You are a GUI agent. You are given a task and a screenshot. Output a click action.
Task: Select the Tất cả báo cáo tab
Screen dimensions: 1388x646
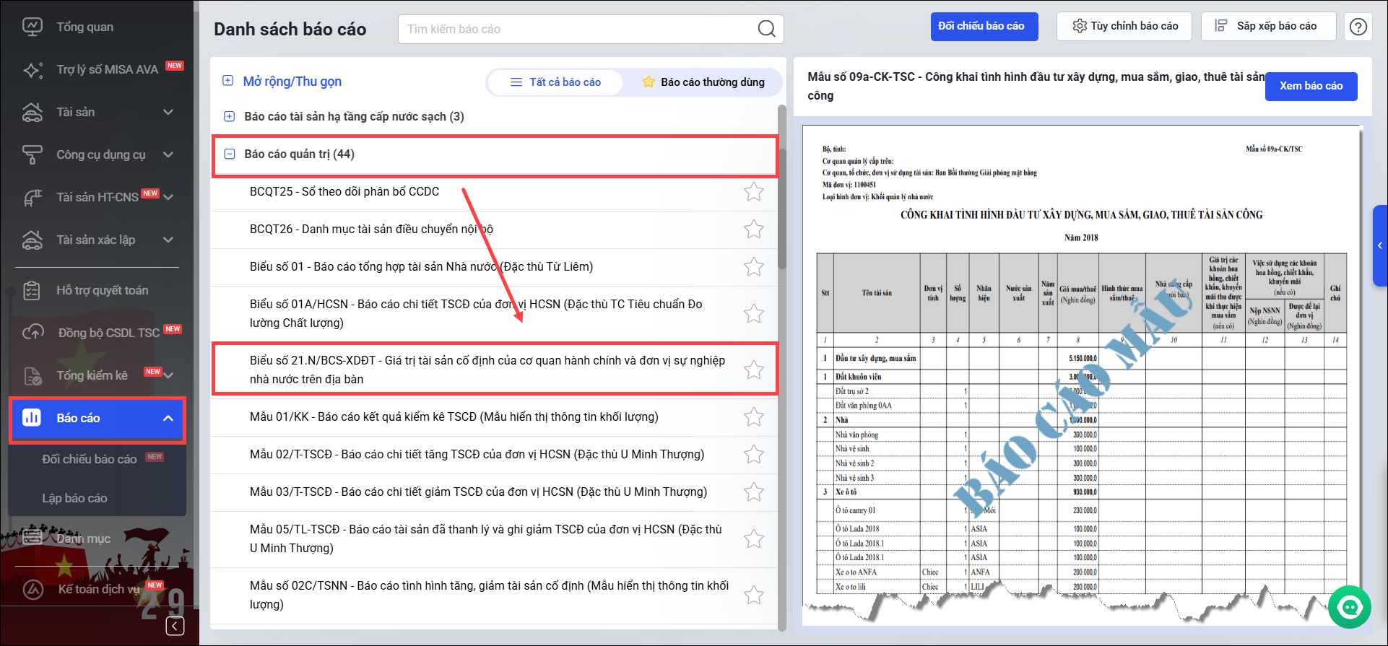(x=555, y=82)
